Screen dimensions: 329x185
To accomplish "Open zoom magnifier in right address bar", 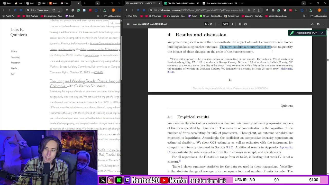I will click(249, 10).
